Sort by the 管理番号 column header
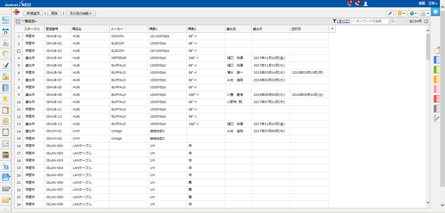The width and height of the screenshot is (445, 213). click(x=53, y=29)
